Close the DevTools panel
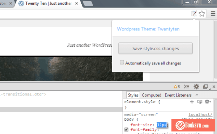 pyautogui.click(x=214, y=87)
